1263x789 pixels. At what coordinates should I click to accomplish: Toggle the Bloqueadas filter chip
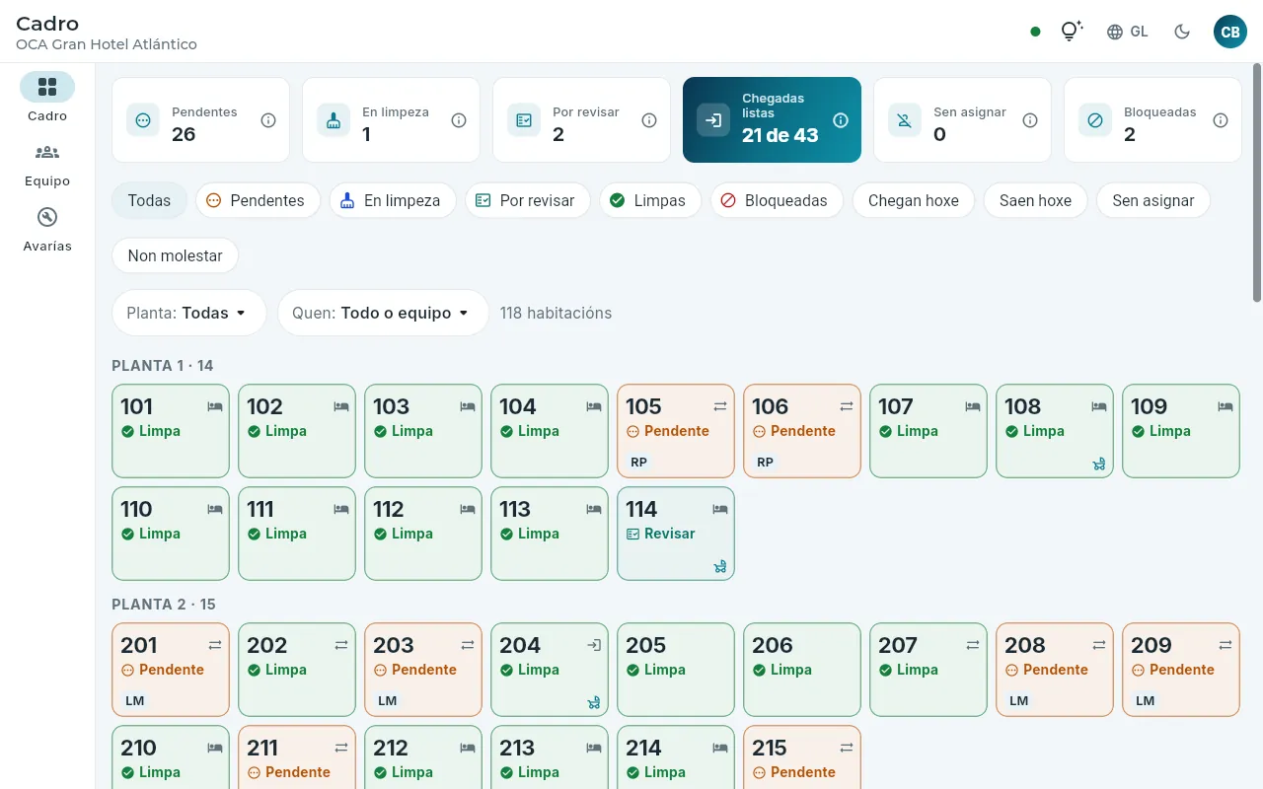777,200
